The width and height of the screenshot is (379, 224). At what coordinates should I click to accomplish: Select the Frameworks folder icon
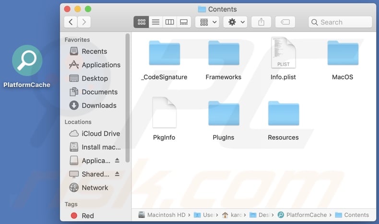tap(224, 53)
